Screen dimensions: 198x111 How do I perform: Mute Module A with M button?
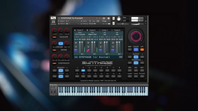coord(76,43)
